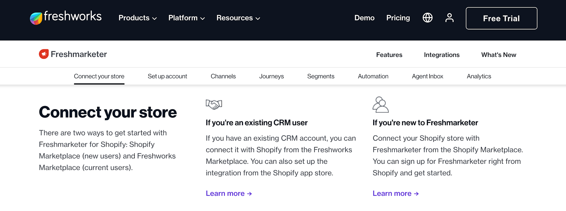Screen dimensions: 566x211
Task: Start a Free Trial
Action: click(x=501, y=19)
